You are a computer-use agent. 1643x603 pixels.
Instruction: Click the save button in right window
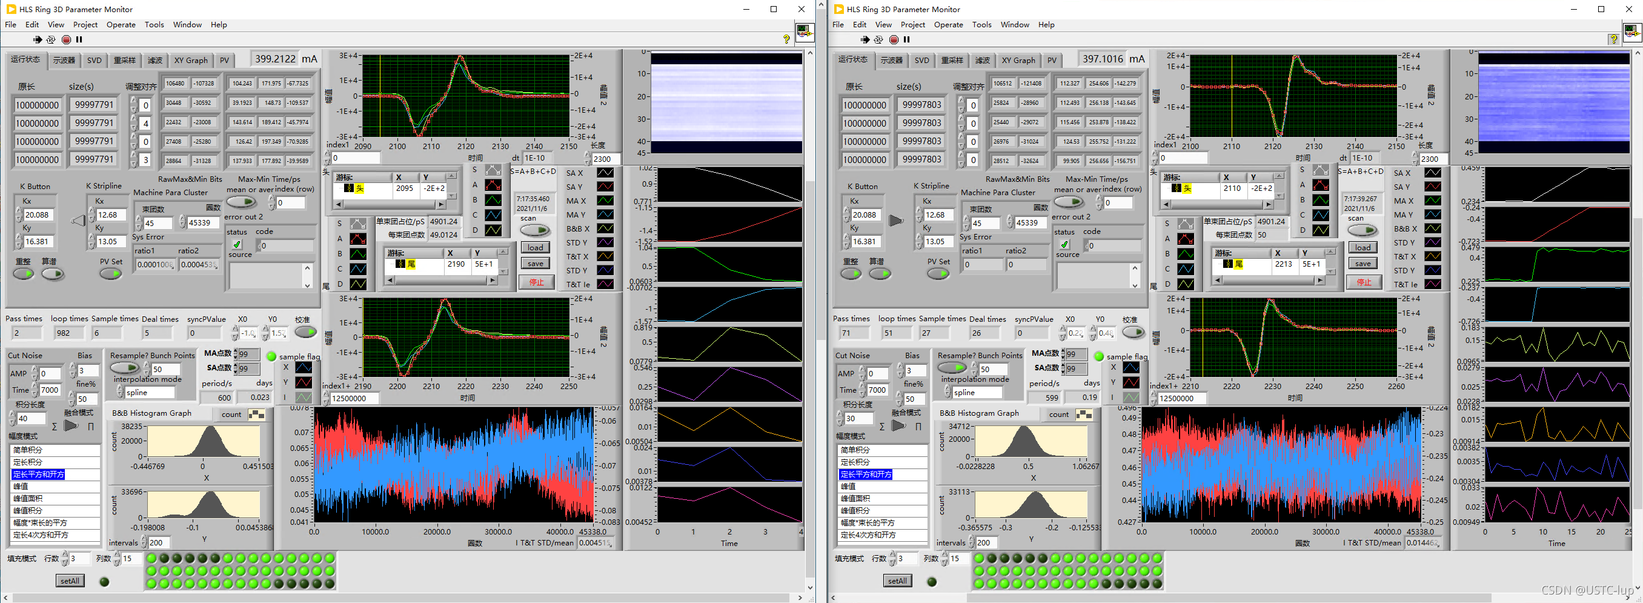pos(1363,264)
